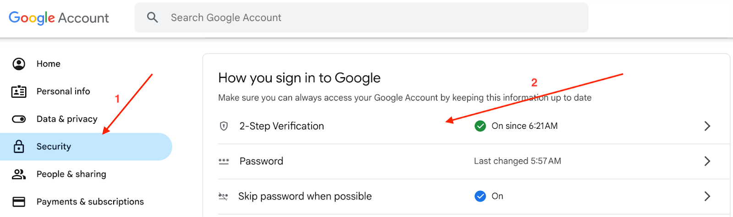Click the Google Account logo

coord(59,18)
